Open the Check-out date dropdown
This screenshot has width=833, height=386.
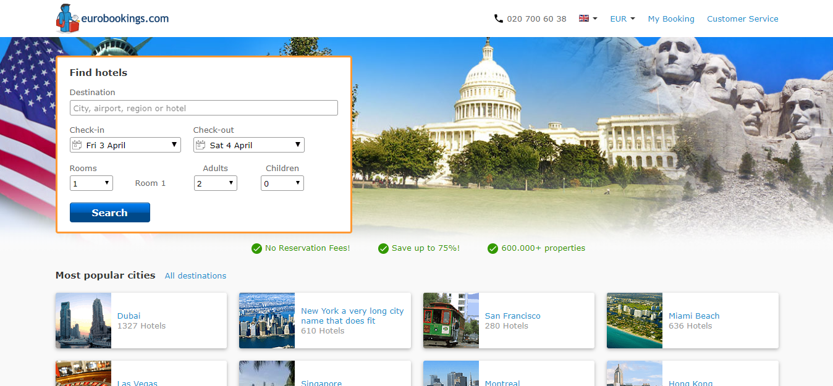(249, 145)
